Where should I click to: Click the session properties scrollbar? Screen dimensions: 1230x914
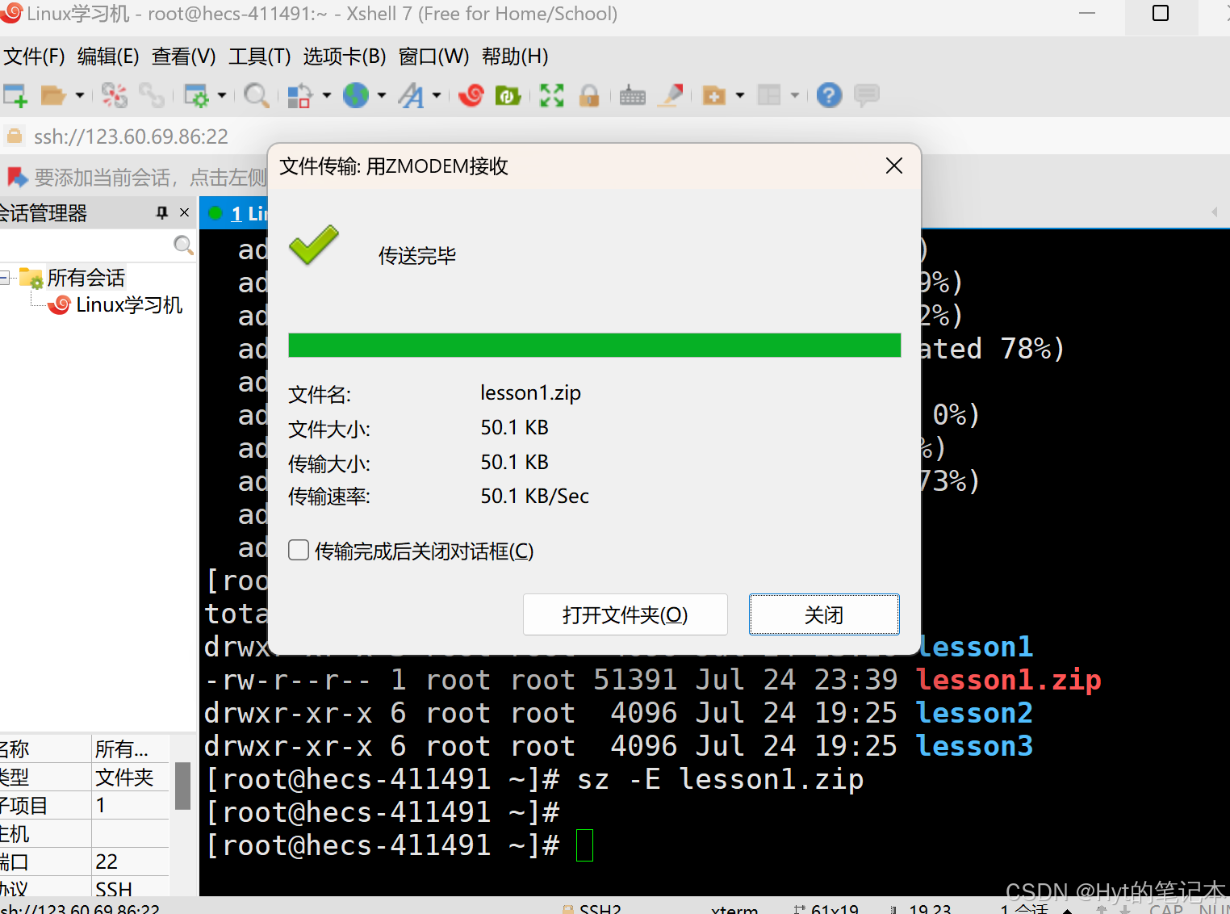[183, 786]
